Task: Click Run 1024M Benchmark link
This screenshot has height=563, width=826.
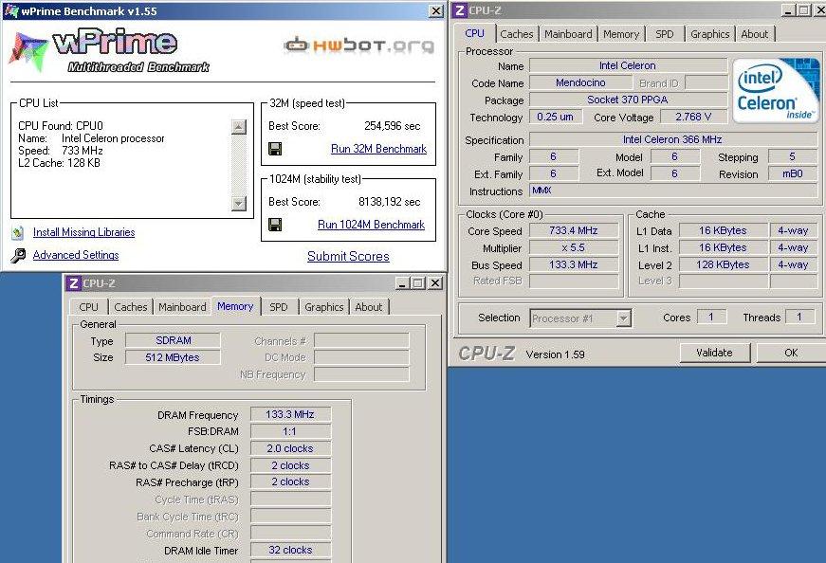Action: [372, 225]
